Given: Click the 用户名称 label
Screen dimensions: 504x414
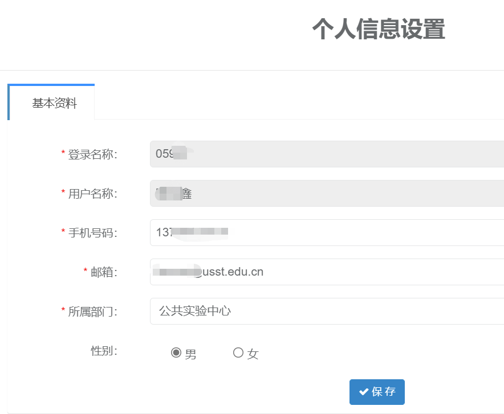Looking at the screenshot, I should click(x=92, y=194).
